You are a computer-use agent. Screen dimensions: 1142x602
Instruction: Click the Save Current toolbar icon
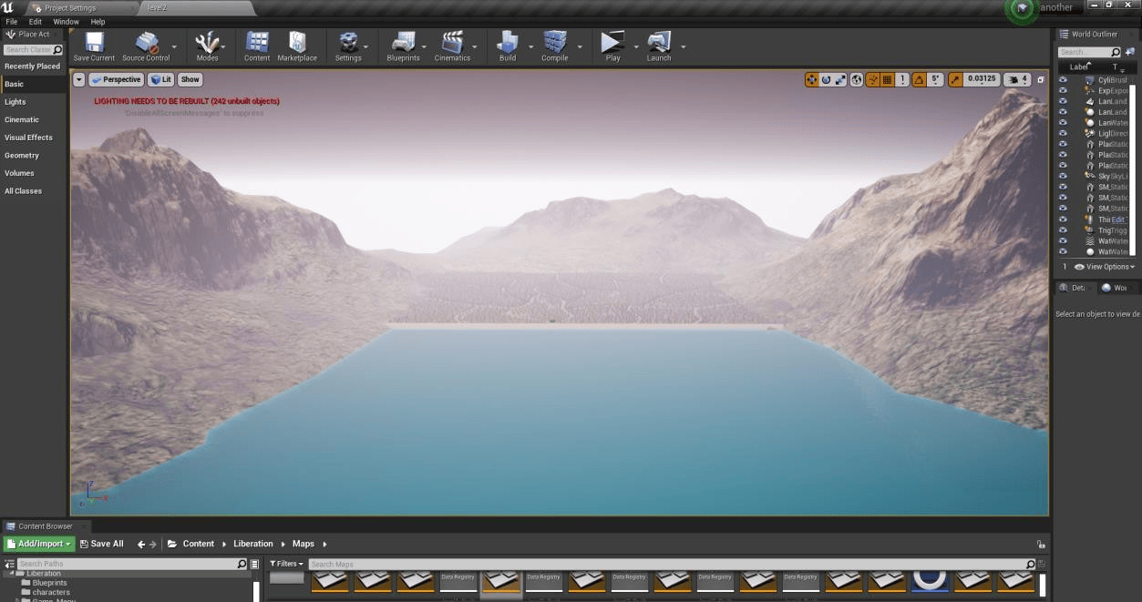[94, 46]
